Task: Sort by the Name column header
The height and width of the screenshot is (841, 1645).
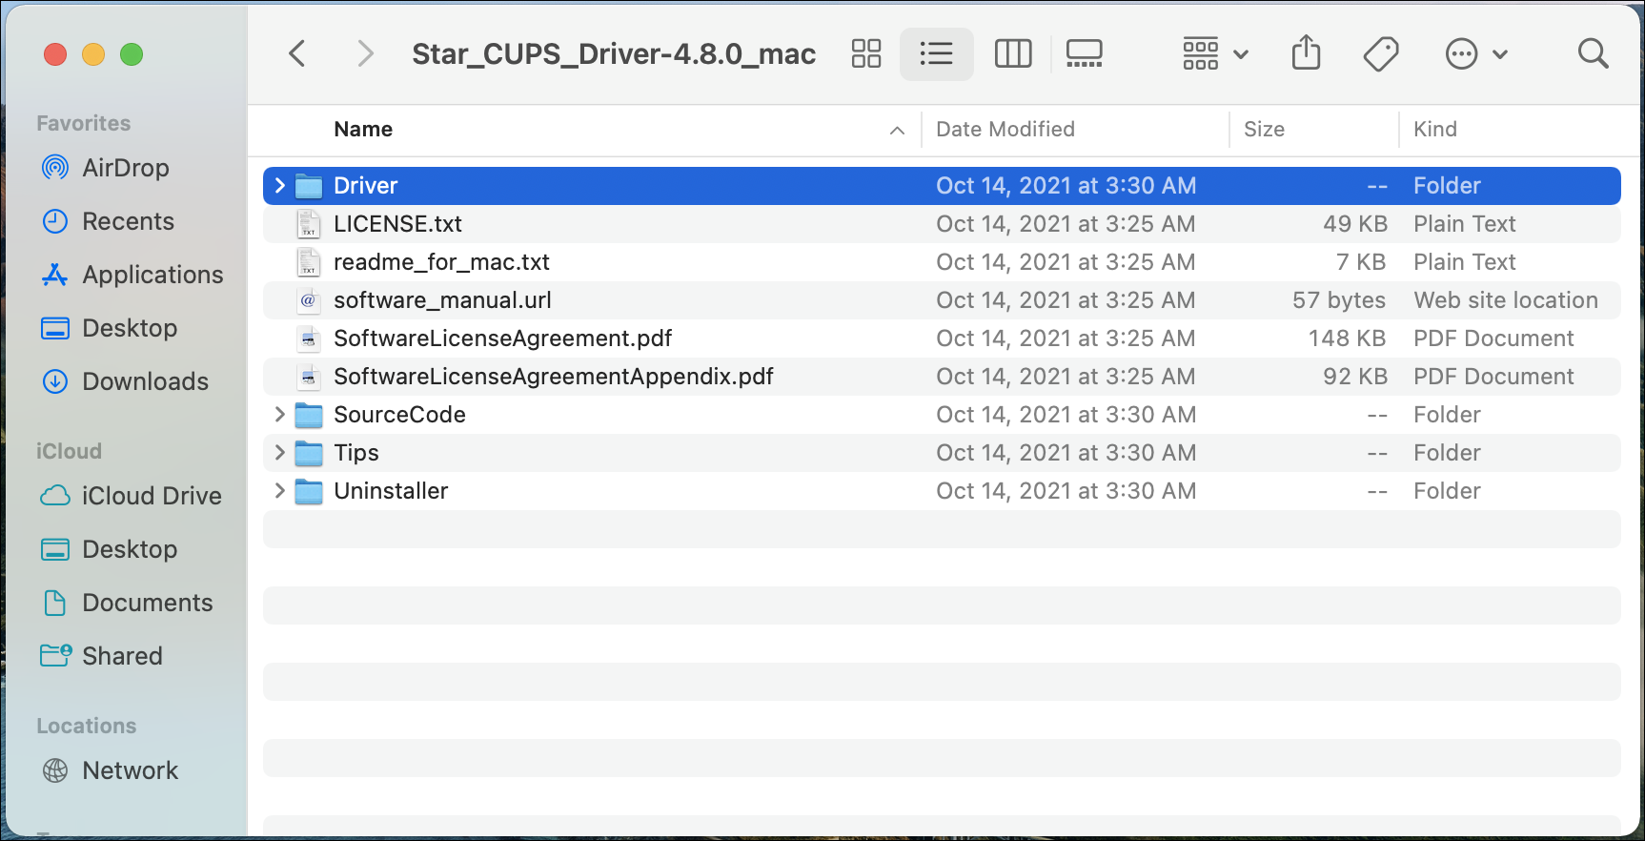Action: click(363, 130)
